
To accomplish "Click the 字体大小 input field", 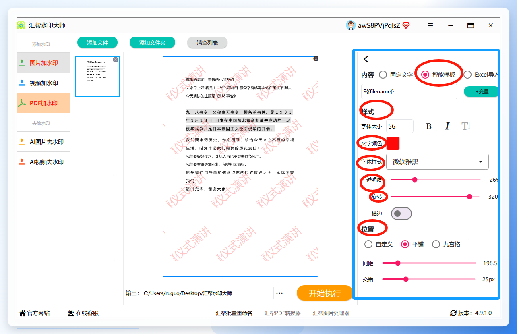I will coord(400,126).
